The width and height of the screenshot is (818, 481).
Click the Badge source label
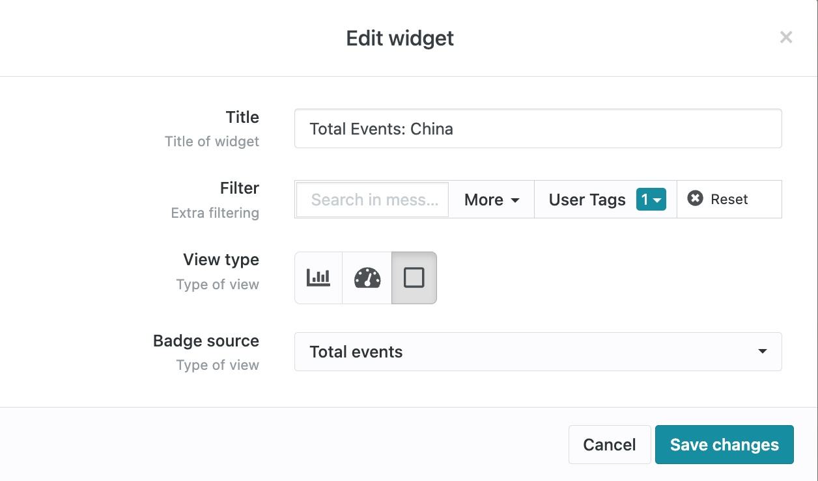[x=206, y=341]
